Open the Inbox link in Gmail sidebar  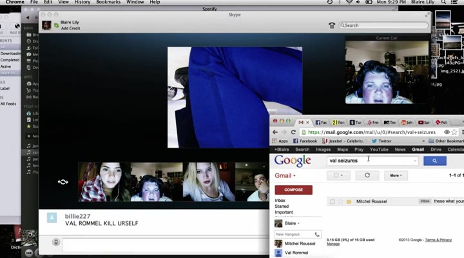pos(280,201)
